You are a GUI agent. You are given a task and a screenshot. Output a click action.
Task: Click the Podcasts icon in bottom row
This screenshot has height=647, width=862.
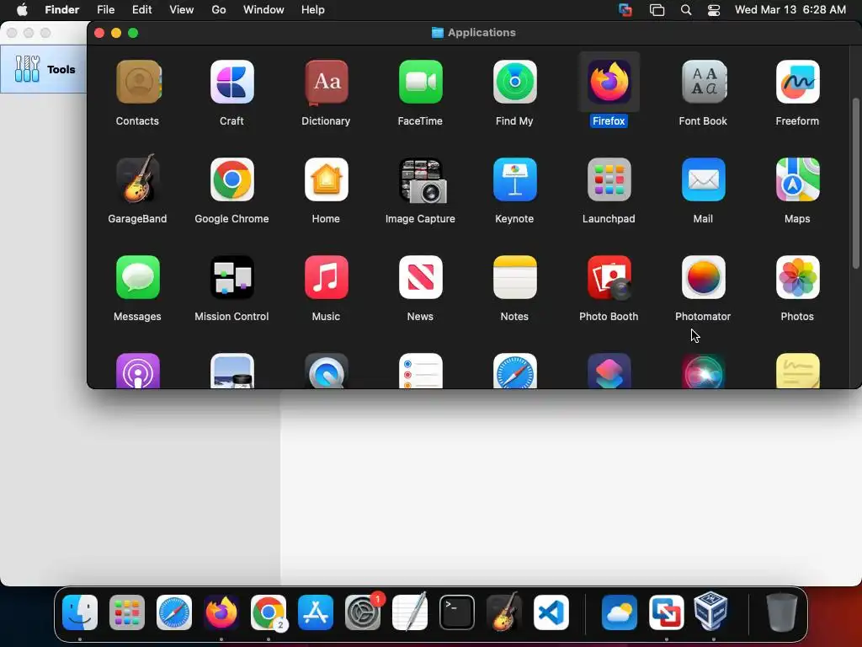137,371
